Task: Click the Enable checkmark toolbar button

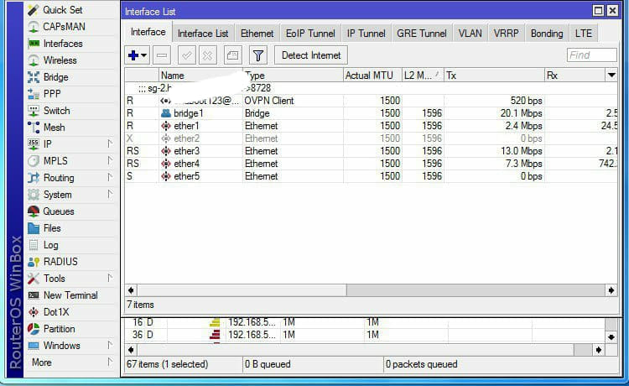Action: pyautogui.click(x=186, y=55)
